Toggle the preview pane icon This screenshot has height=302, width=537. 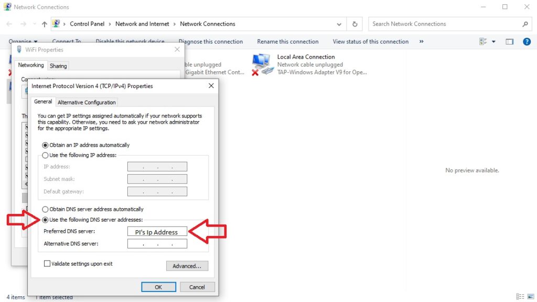(509, 41)
